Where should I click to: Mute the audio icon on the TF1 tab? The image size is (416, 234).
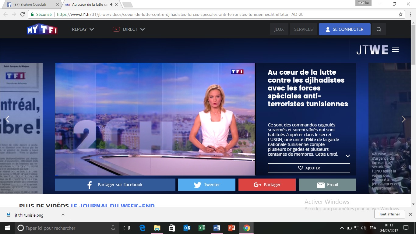point(111,5)
